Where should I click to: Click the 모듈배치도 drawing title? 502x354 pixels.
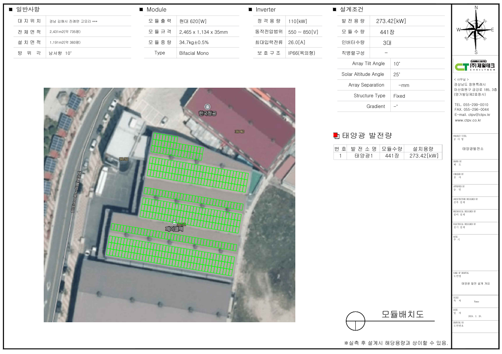tap(402, 315)
